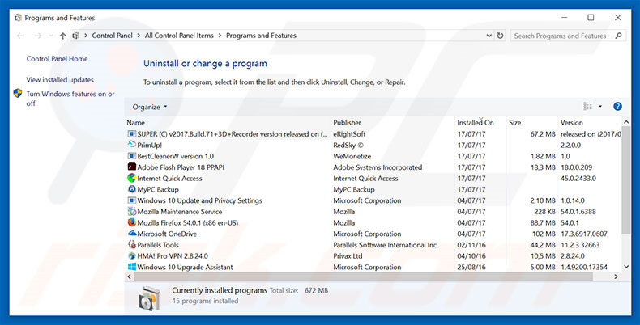Click the SUPER program icon
The height and width of the screenshot is (325, 640).
(131, 134)
